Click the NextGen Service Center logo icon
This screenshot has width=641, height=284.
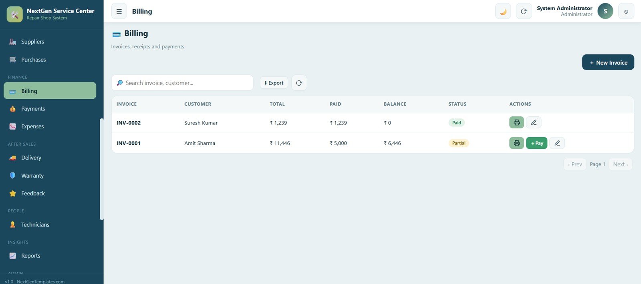click(x=15, y=14)
